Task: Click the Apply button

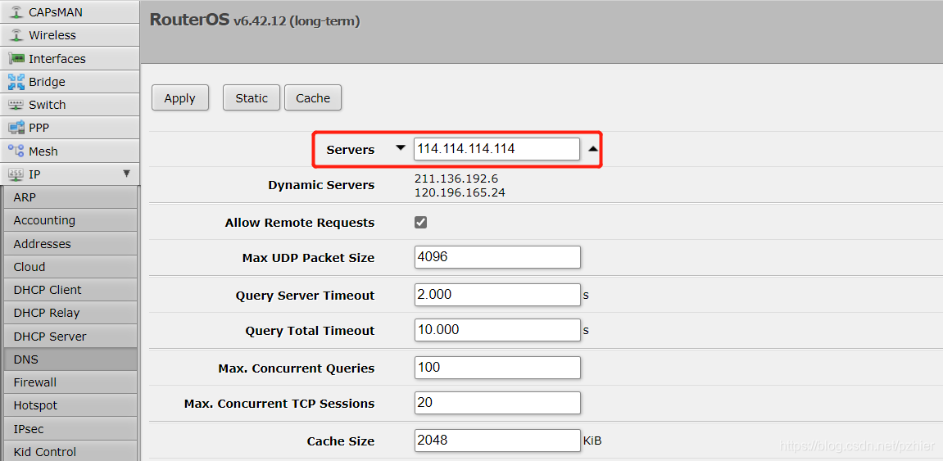Action: [x=179, y=98]
